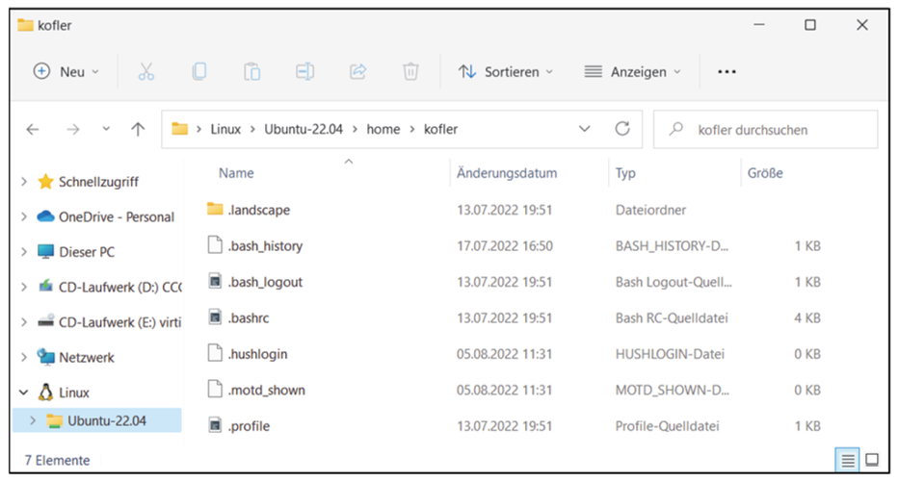Viewport: 898px width, 482px height.
Task: Open the address bar history dropdown
Action: pyautogui.click(x=584, y=129)
